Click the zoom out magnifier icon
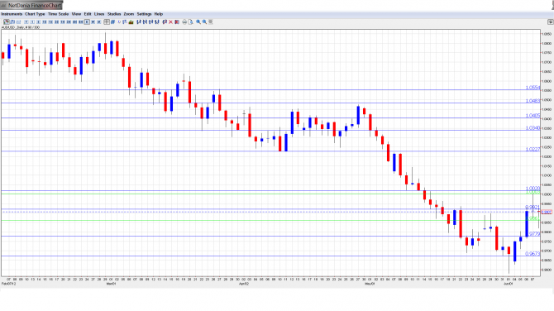Image resolution: width=554 pixels, height=311 pixels. 204,22
